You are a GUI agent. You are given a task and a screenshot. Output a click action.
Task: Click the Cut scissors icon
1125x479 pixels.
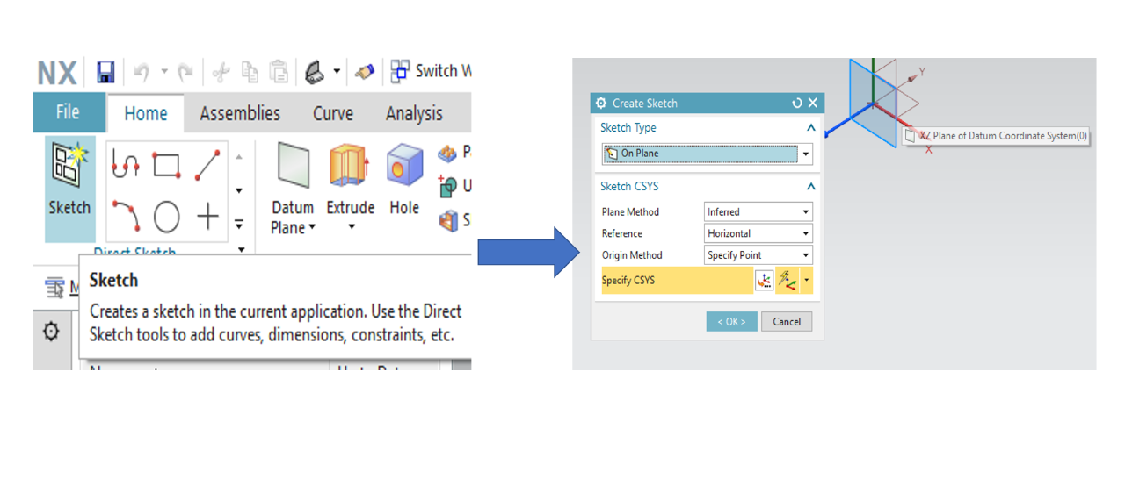coord(222,72)
